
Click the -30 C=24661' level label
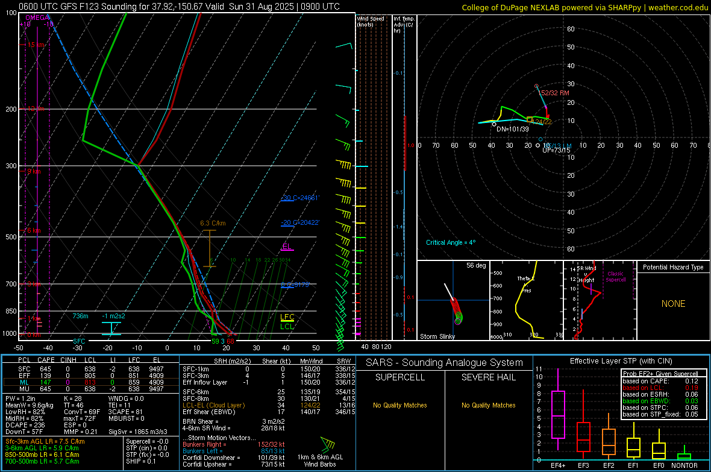[x=301, y=198]
